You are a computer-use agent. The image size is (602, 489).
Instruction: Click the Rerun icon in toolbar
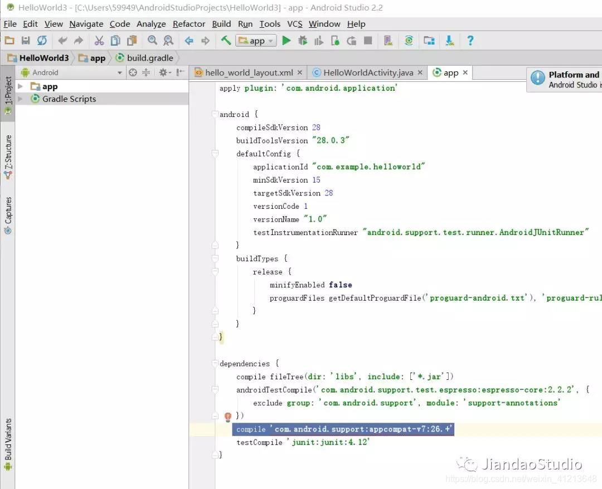point(351,40)
